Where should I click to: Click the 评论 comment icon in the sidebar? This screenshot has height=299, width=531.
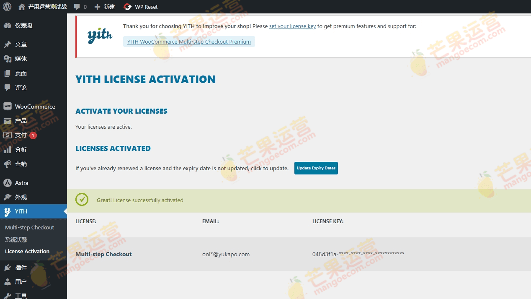(8, 88)
